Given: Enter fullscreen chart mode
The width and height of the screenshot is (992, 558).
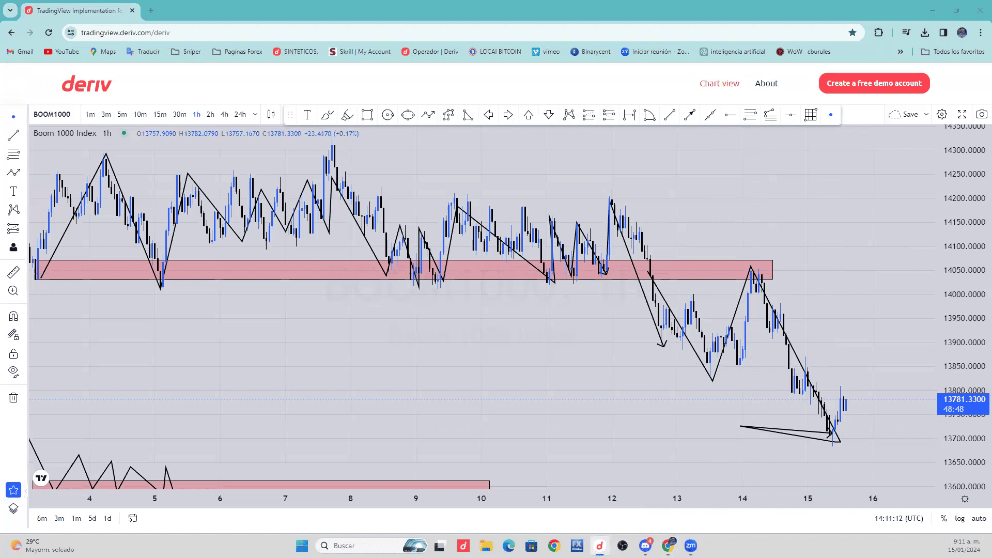Looking at the screenshot, I should pyautogui.click(x=962, y=114).
